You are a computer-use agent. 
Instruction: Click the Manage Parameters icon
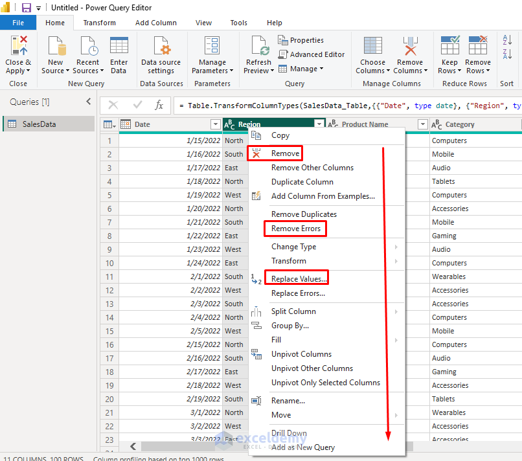click(x=212, y=45)
